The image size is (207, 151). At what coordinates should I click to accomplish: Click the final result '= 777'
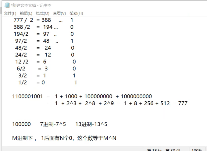180,103
